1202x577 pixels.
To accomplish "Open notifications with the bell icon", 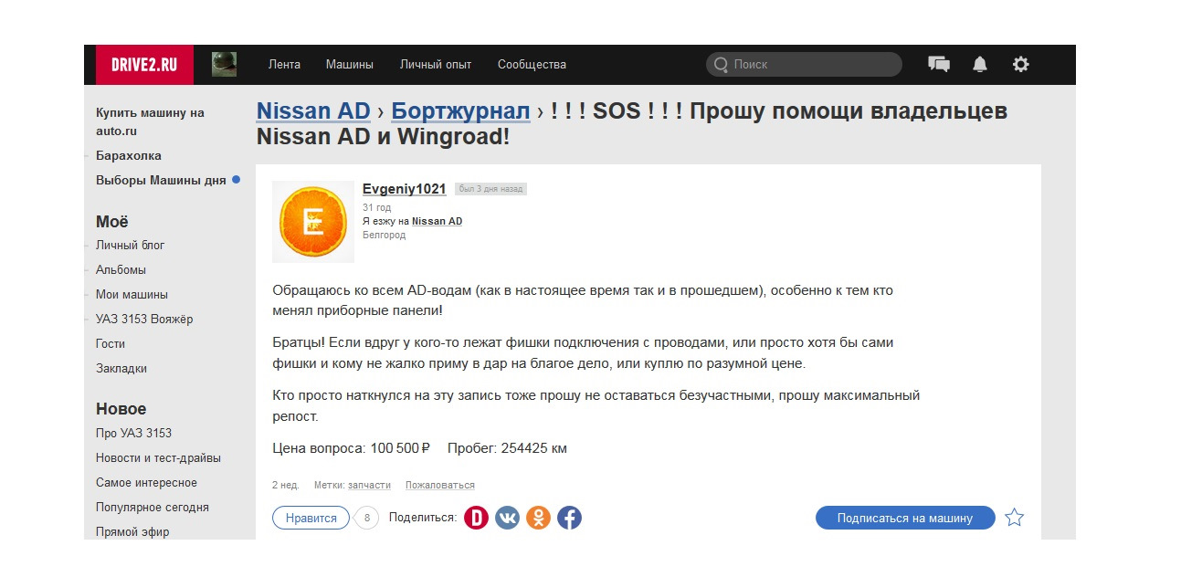I will [x=978, y=64].
